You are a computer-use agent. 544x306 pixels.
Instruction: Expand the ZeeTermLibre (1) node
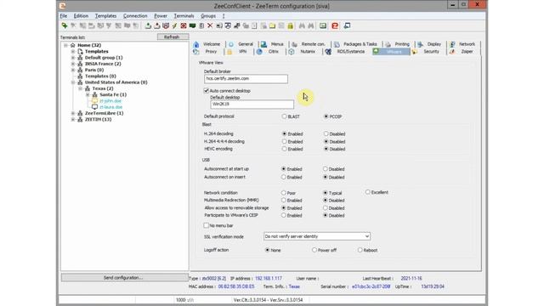pyautogui.click(x=73, y=113)
